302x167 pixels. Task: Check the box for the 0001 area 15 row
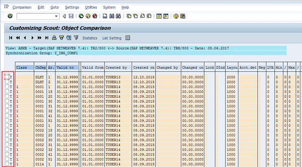click(x=7, y=92)
